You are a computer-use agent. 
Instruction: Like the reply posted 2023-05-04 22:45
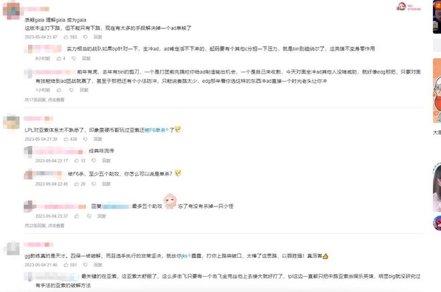80,184
